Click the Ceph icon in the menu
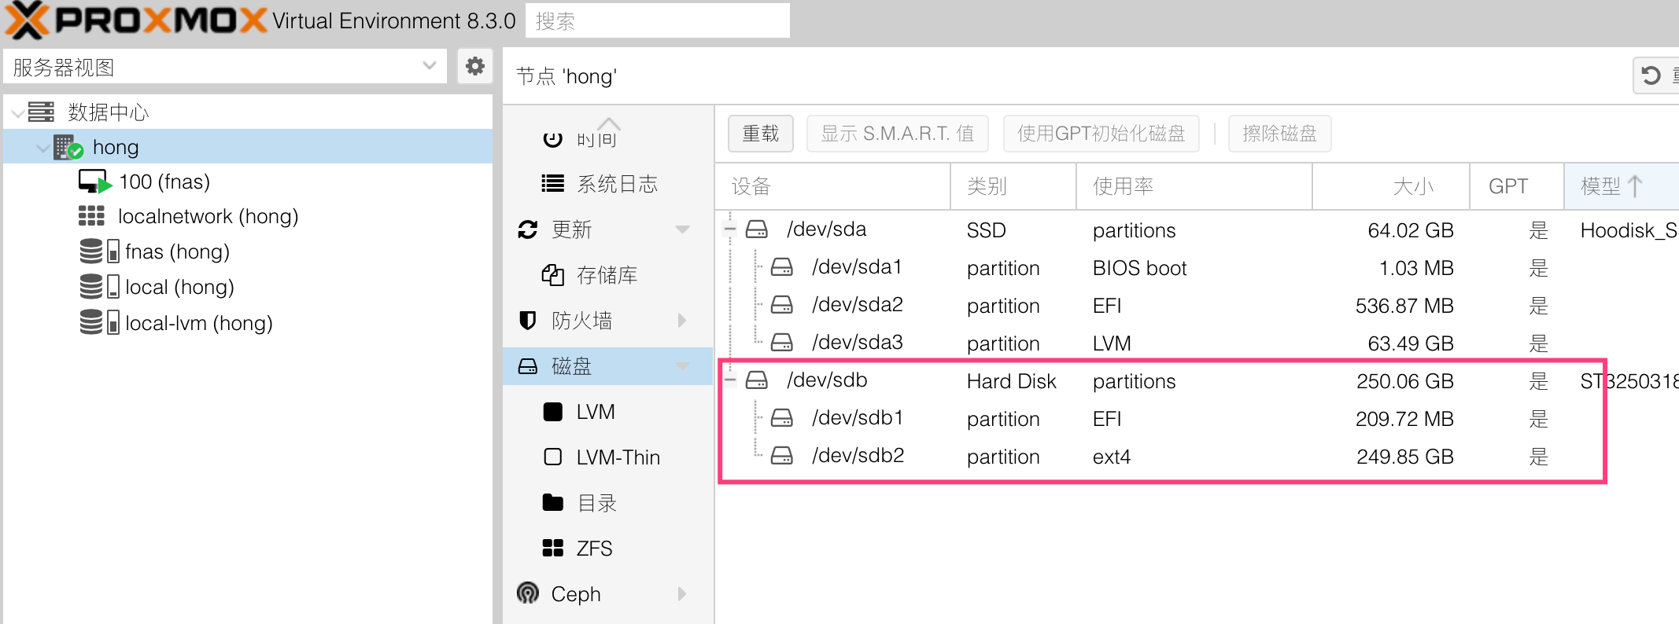 click(x=528, y=593)
